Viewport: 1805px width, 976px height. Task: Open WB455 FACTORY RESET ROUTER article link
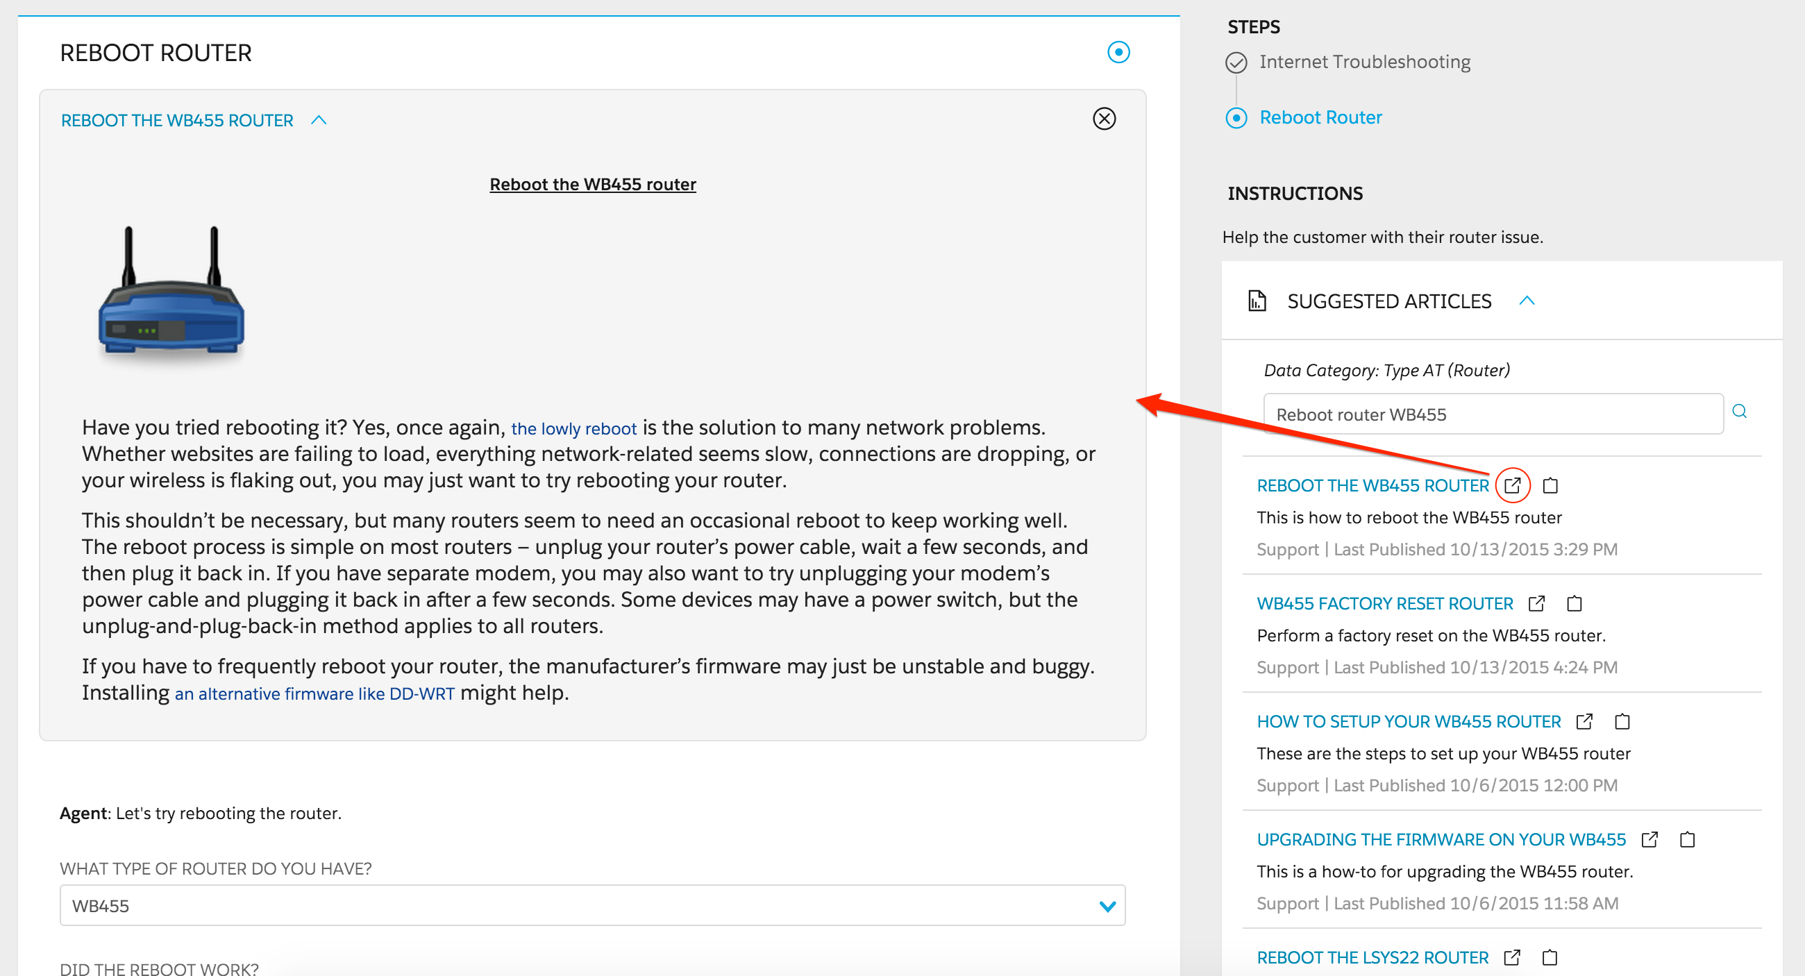click(1384, 603)
